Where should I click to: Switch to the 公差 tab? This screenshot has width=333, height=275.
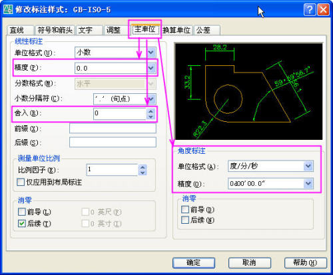[206, 30]
